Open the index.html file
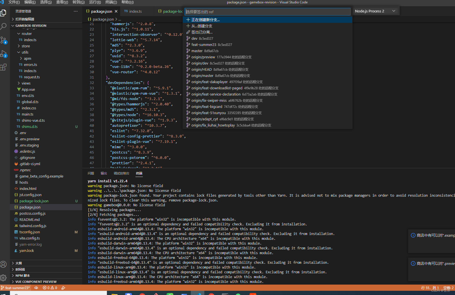The width and height of the screenshot is (455, 295). pos(28,188)
